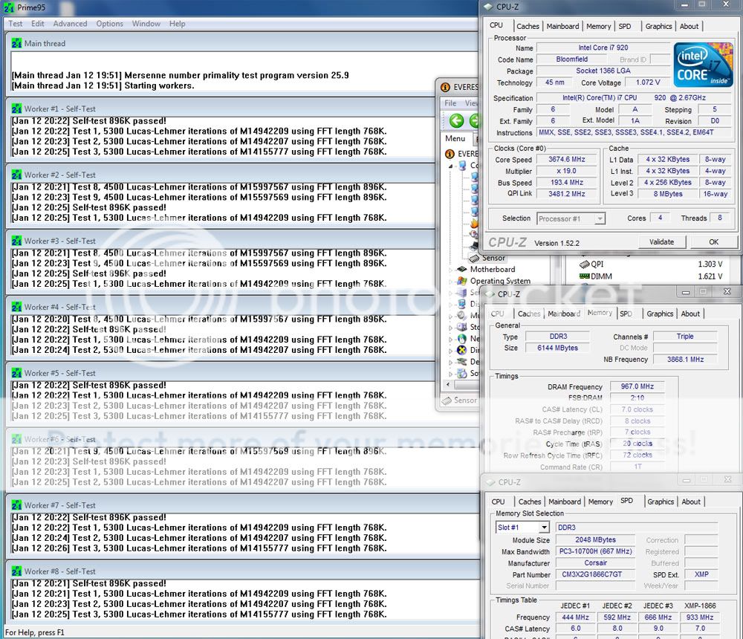Click the Worker #2 Self-Test window icon
The height and width of the screenshot is (639, 743).
point(16,175)
